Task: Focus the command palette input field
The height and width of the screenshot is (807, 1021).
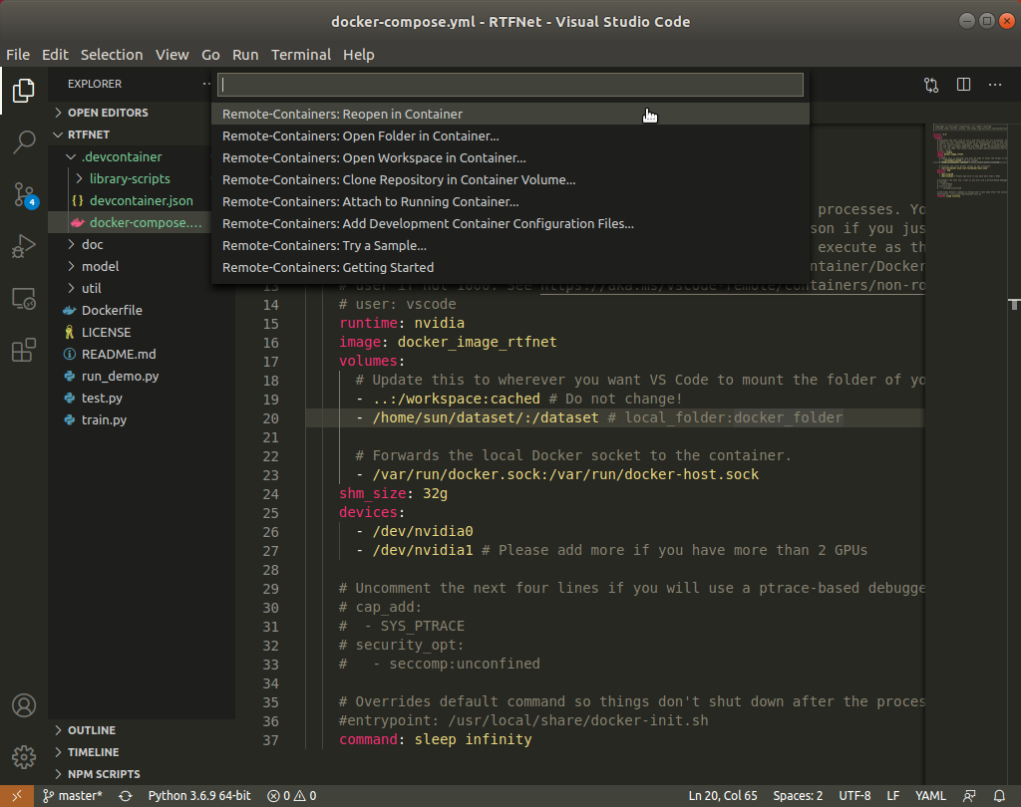Action: pos(510,85)
